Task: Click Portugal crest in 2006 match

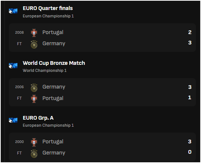Action: click(34, 99)
